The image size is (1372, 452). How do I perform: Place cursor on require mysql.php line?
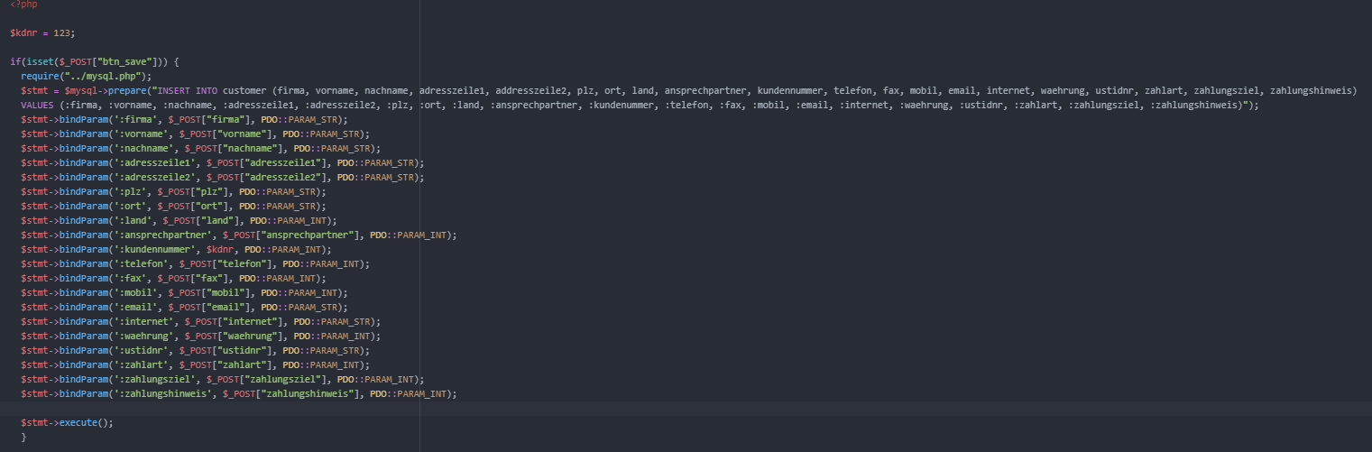click(x=87, y=77)
